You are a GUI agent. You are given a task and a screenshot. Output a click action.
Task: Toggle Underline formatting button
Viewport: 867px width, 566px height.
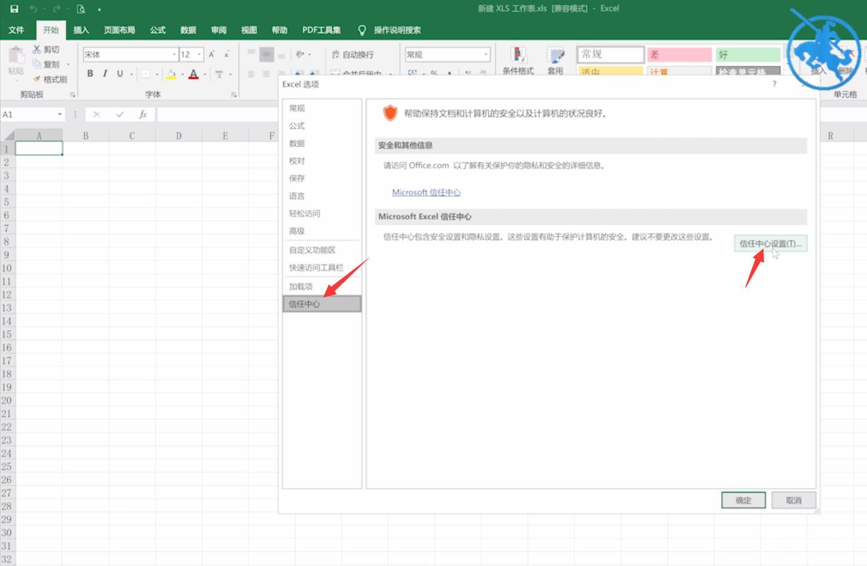point(120,73)
